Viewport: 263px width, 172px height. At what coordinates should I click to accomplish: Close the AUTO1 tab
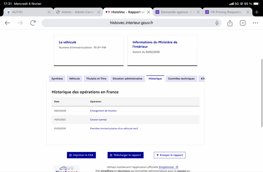click(x=49, y=12)
